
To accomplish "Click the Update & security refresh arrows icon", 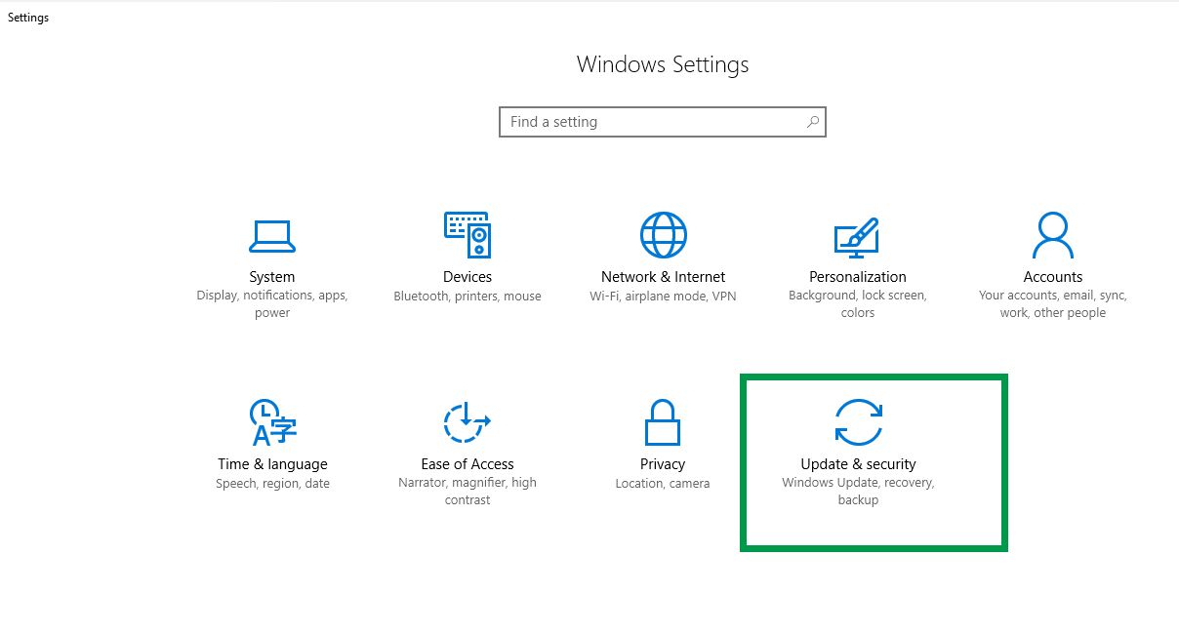I will coord(858,422).
